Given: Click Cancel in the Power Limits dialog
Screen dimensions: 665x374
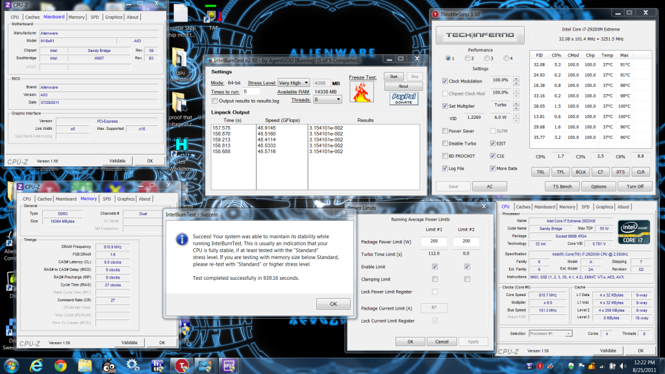Looking at the screenshot, I should 442,342.
